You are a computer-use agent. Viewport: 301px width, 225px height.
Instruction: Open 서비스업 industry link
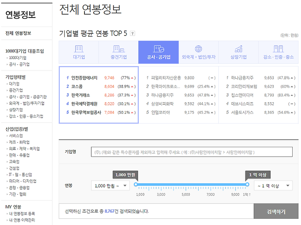tap(16, 136)
